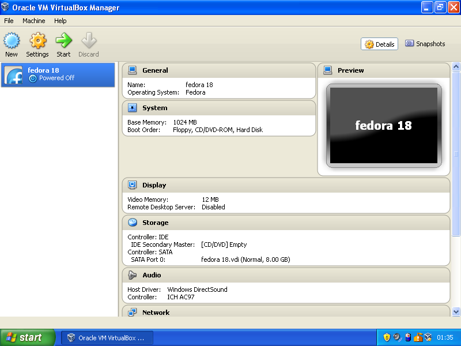
Task: Open the Machine menu
Action: coord(33,21)
